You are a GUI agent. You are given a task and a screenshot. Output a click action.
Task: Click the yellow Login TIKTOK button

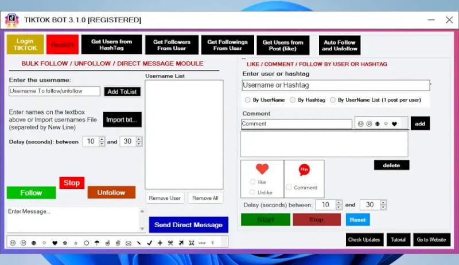(25, 45)
